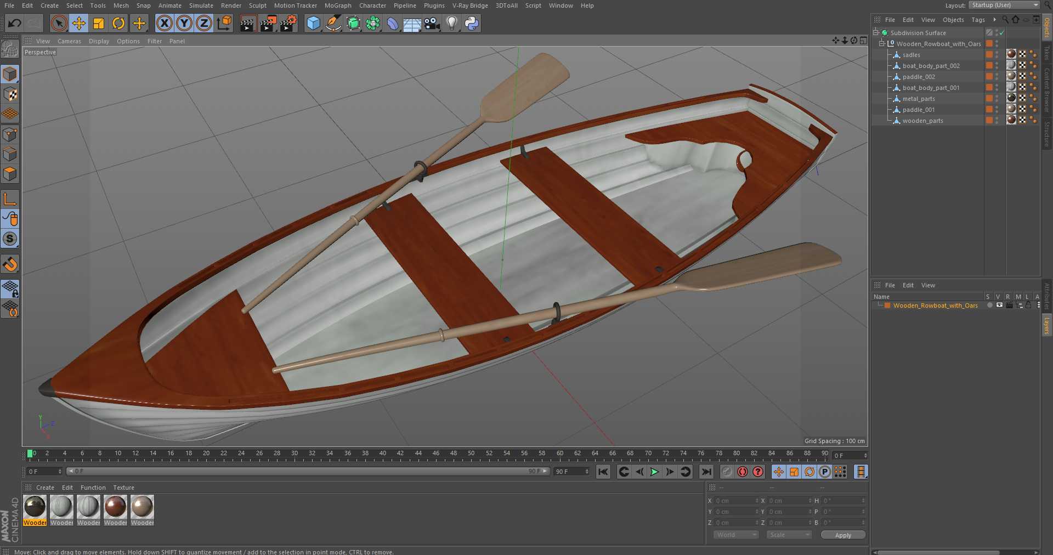The image size is (1053, 555).
Task: Open the Scale mode dropdown
Action: pos(789,535)
